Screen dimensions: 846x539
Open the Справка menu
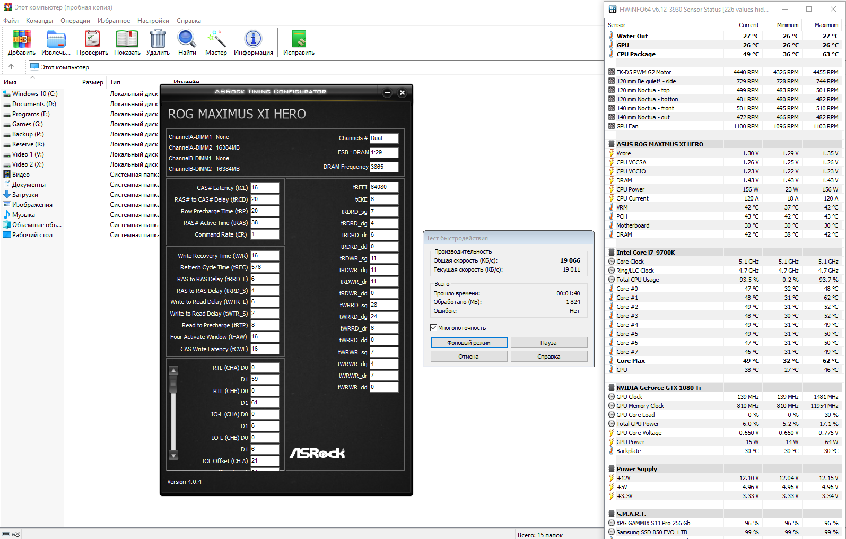pyautogui.click(x=189, y=21)
